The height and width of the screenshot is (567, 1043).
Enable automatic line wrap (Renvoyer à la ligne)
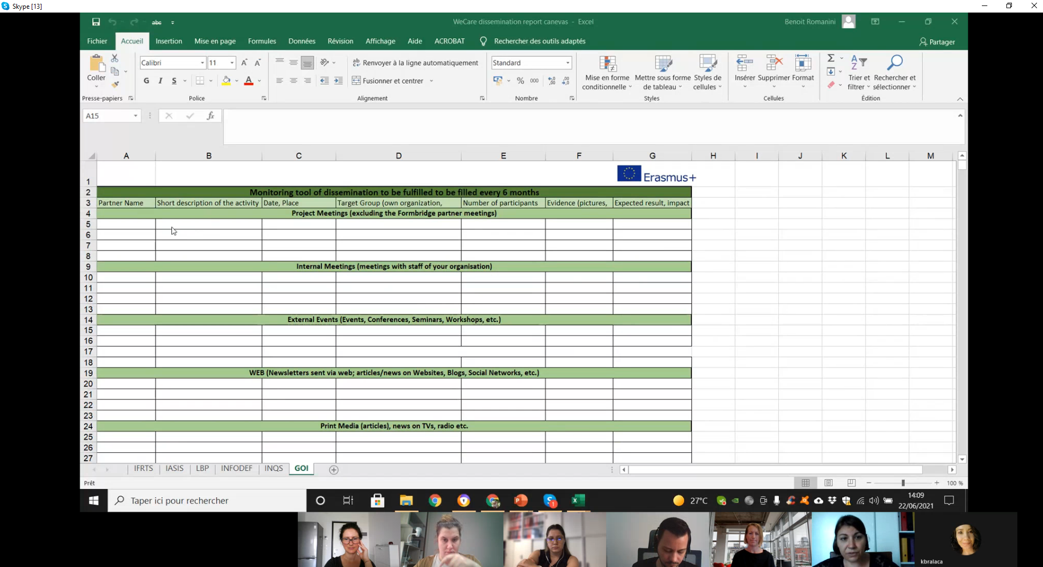[415, 63]
